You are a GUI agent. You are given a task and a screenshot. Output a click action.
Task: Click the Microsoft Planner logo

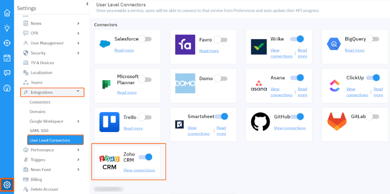point(106,84)
